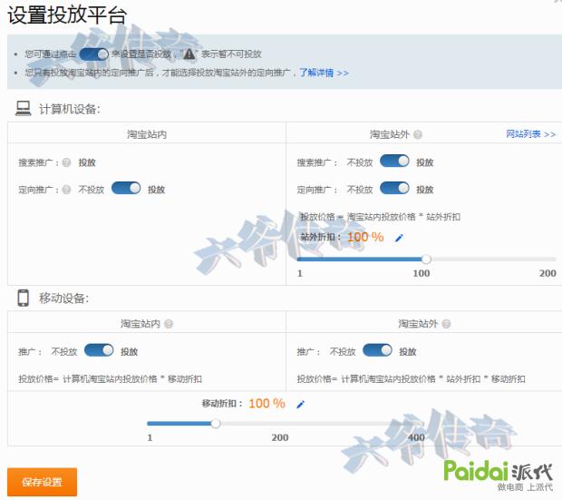Viewport: 562px width, 500px height.
Task: Click the 计算机设备 section heading
Action: click(70, 109)
